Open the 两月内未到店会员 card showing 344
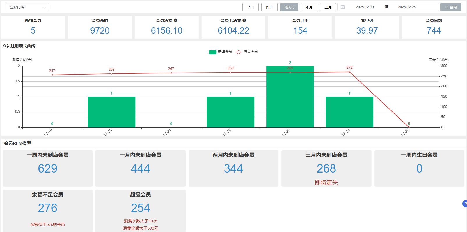The width and height of the screenshot is (467, 232). click(x=233, y=168)
